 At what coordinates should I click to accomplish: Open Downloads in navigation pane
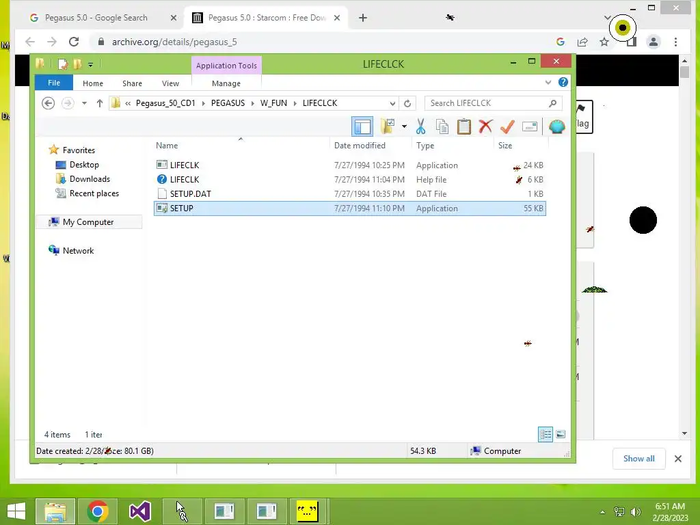[90, 179]
